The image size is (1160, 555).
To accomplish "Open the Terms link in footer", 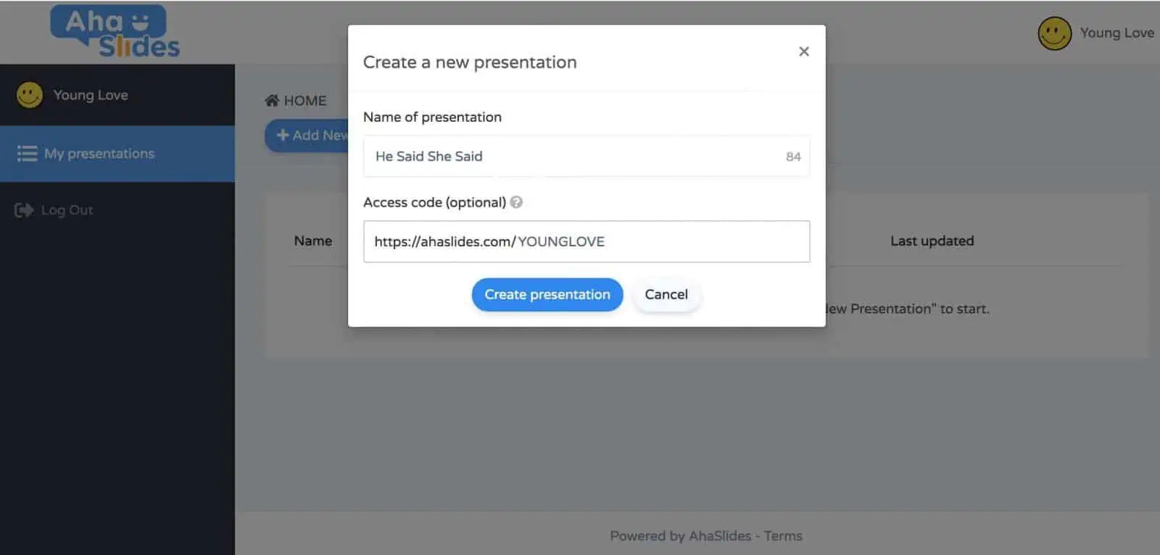I will [783, 536].
